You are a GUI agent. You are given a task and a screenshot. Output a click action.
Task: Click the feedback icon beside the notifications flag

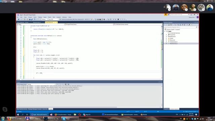click(169, 14)
